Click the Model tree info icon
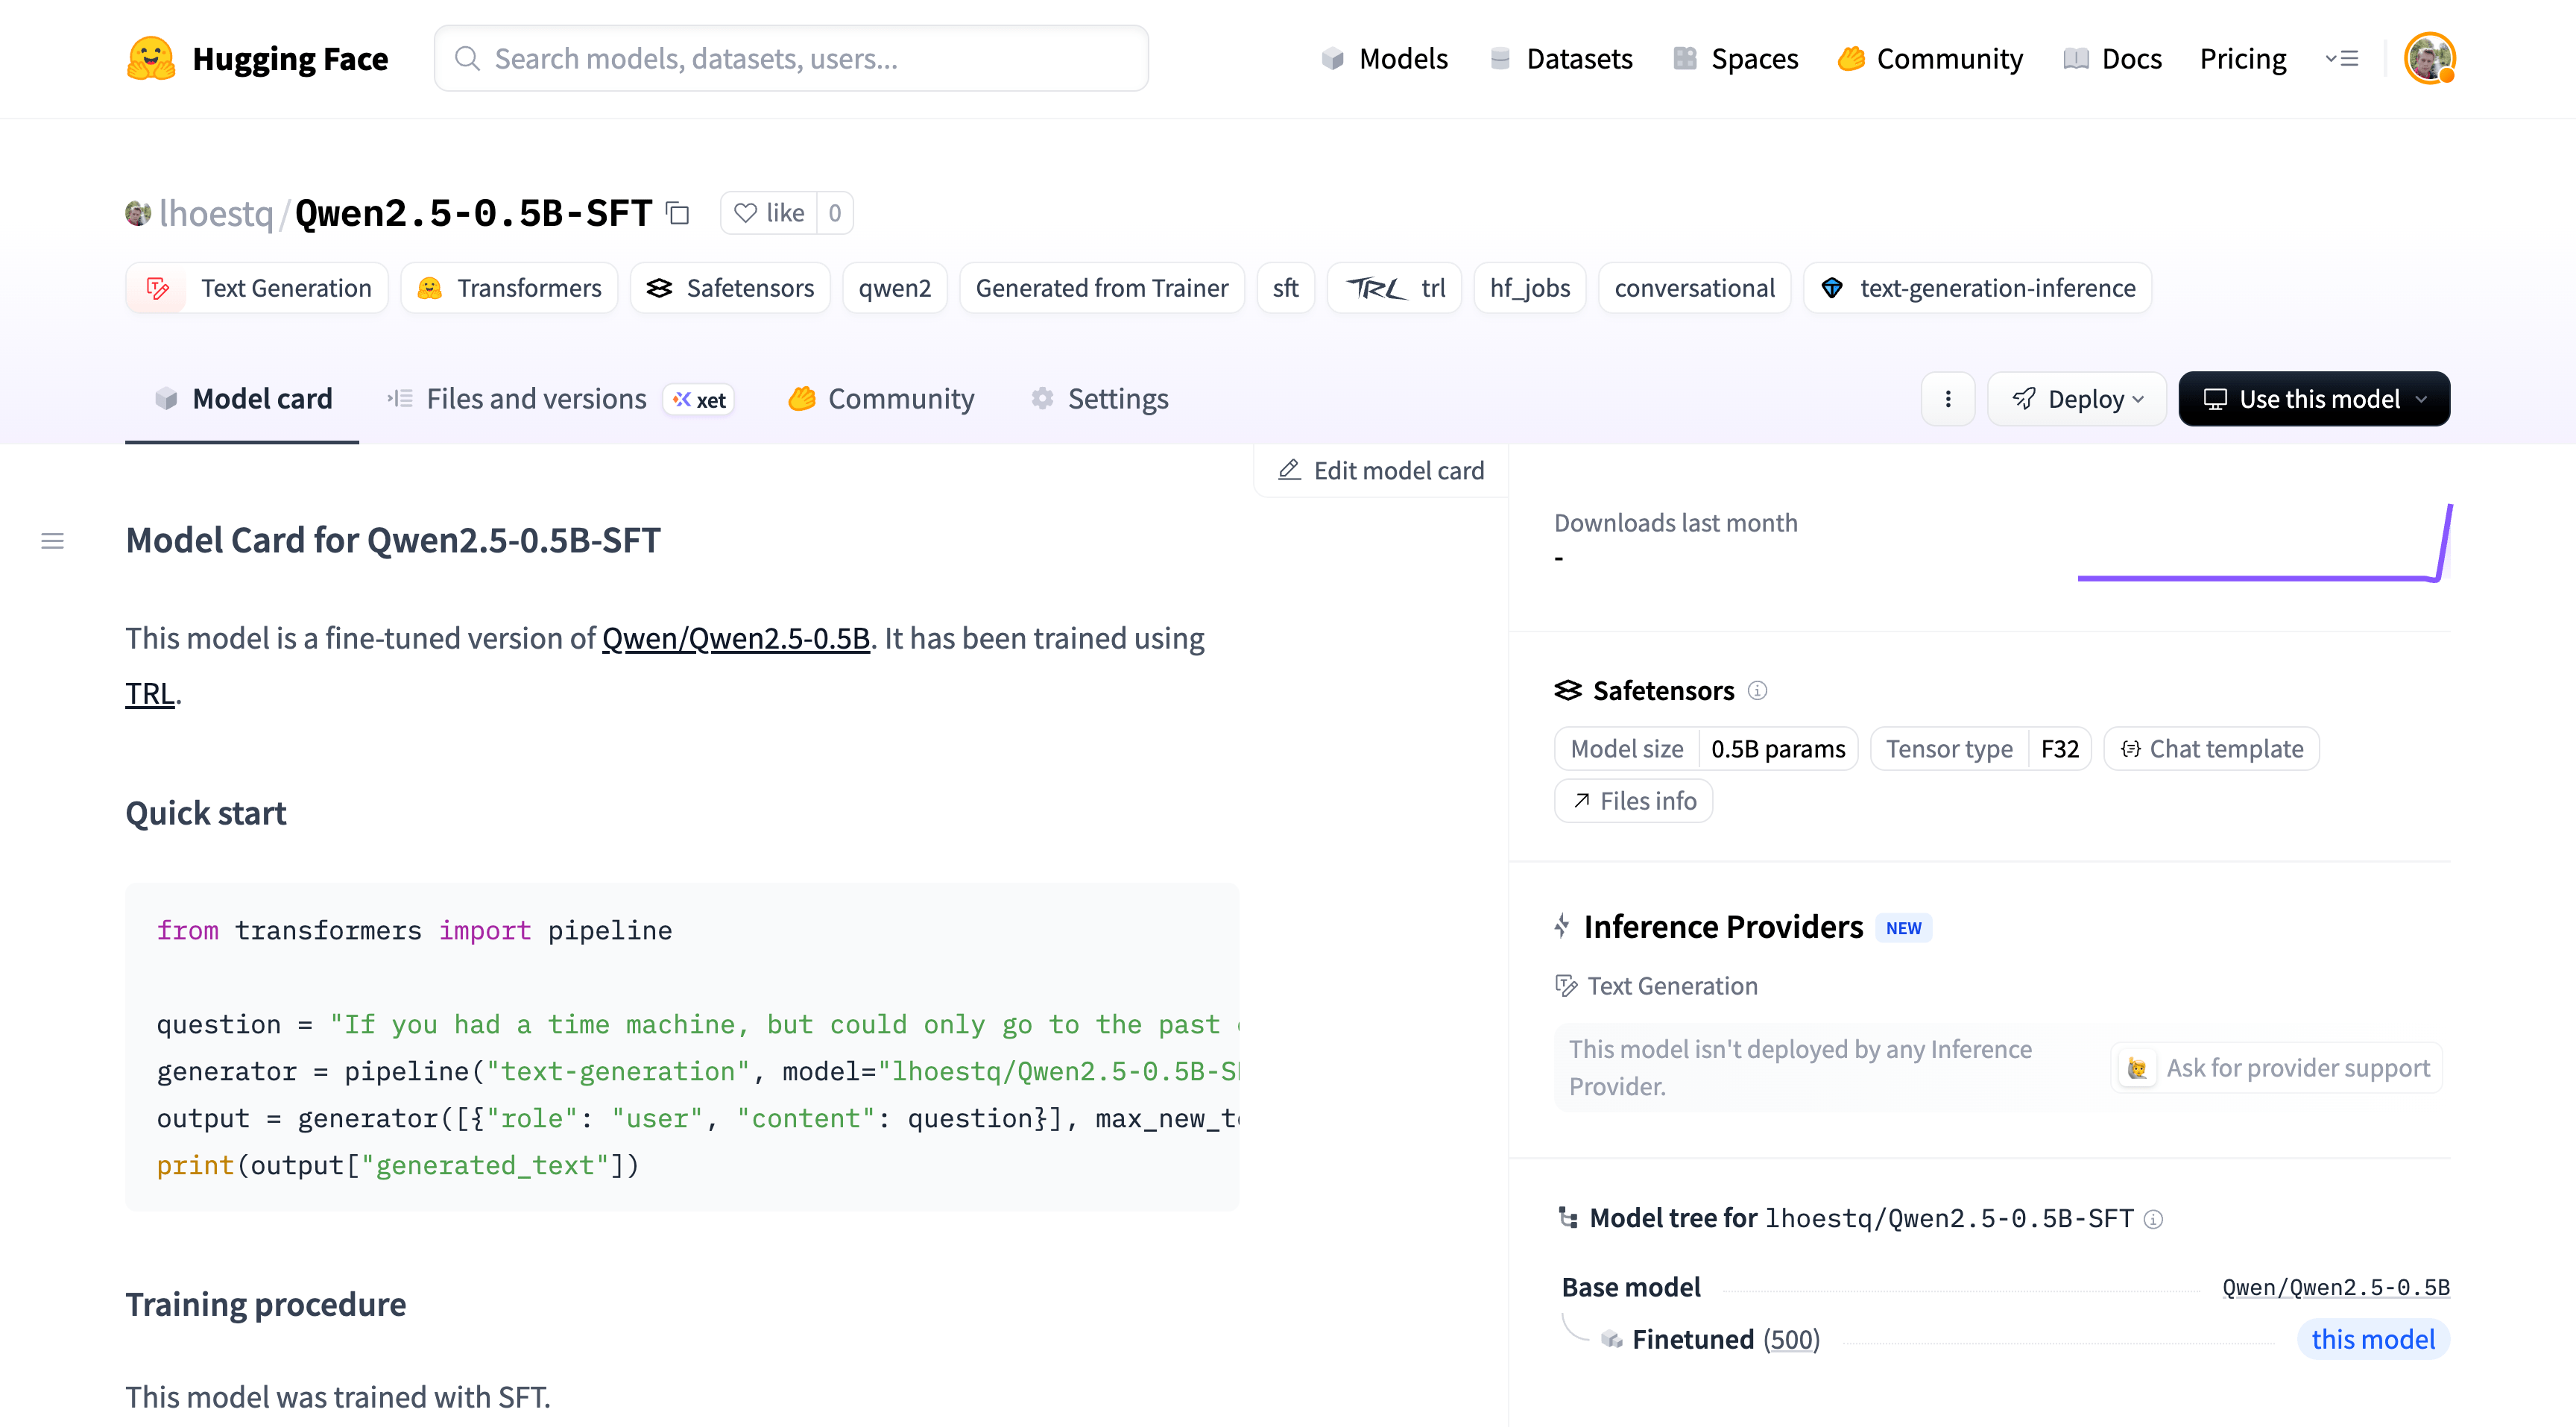 click(x=2154, y=1219)
